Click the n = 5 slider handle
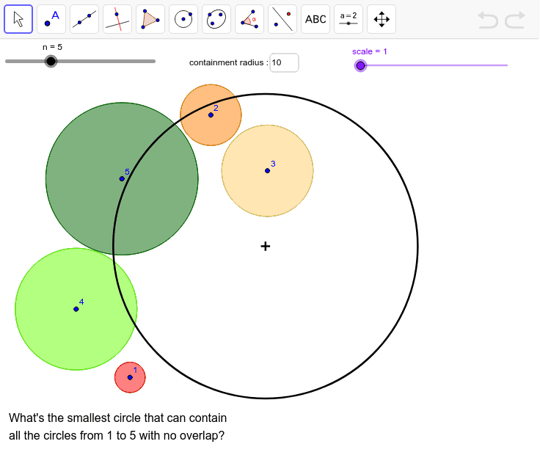540x455 pixels. coord(51,62)
